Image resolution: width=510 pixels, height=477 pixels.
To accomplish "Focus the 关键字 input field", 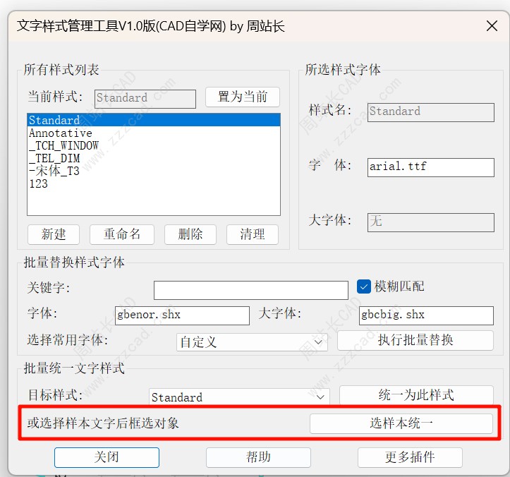I will (x=250, y=290).
